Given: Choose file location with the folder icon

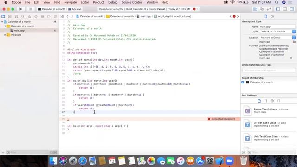Looking at the screenshot, I should [x=294, y=42].
